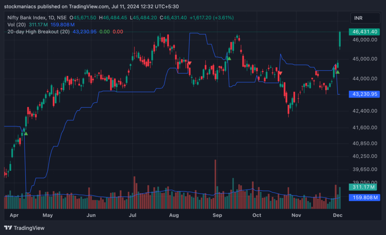Screen dimensions: 386x235
Task: Click the 159.808 M volume average tag
Action: click(x=365, y=197)
